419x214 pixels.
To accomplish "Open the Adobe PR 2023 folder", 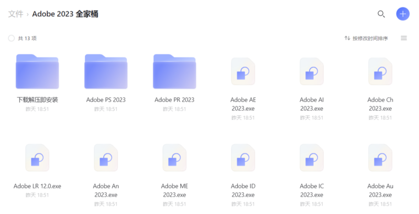I will coord(174,72).
